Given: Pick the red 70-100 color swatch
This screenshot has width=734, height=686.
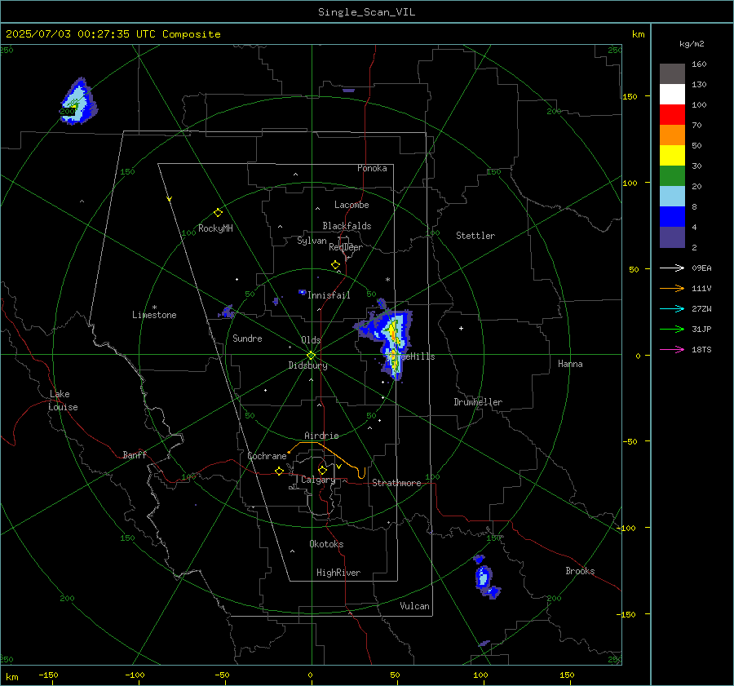Looking at the screenshot, I should [672, 115].
